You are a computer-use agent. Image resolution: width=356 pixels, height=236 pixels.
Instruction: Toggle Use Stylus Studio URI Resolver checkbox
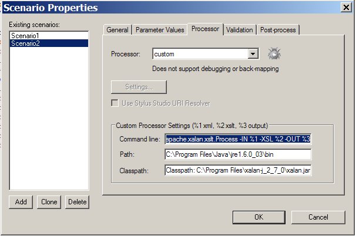(x=115, y=103)
